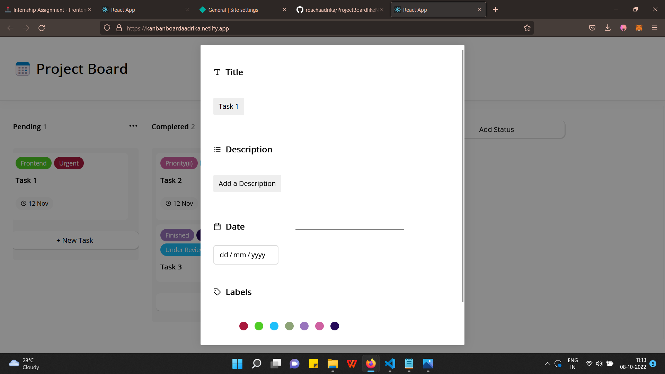
Task: Click the dd/mm/yyyy date field
Action: (x=246, y=255)
